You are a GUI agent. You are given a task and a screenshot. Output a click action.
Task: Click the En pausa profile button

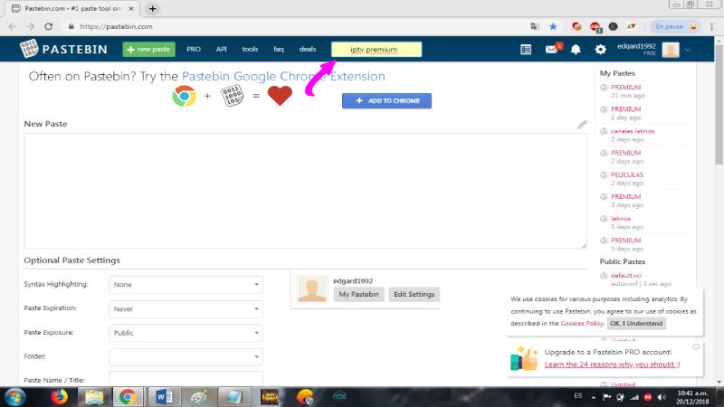click(675, 27)
